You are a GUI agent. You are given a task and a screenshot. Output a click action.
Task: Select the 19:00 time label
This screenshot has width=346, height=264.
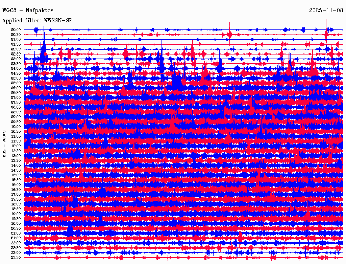(x=16, y=214)
